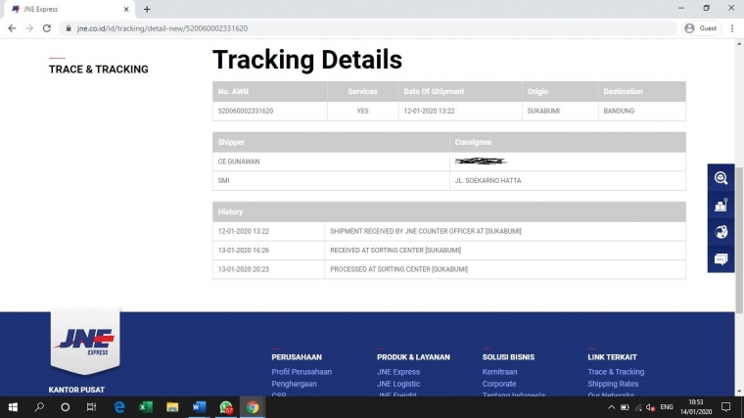Open a new browser tab

click(x=147, y=9)
